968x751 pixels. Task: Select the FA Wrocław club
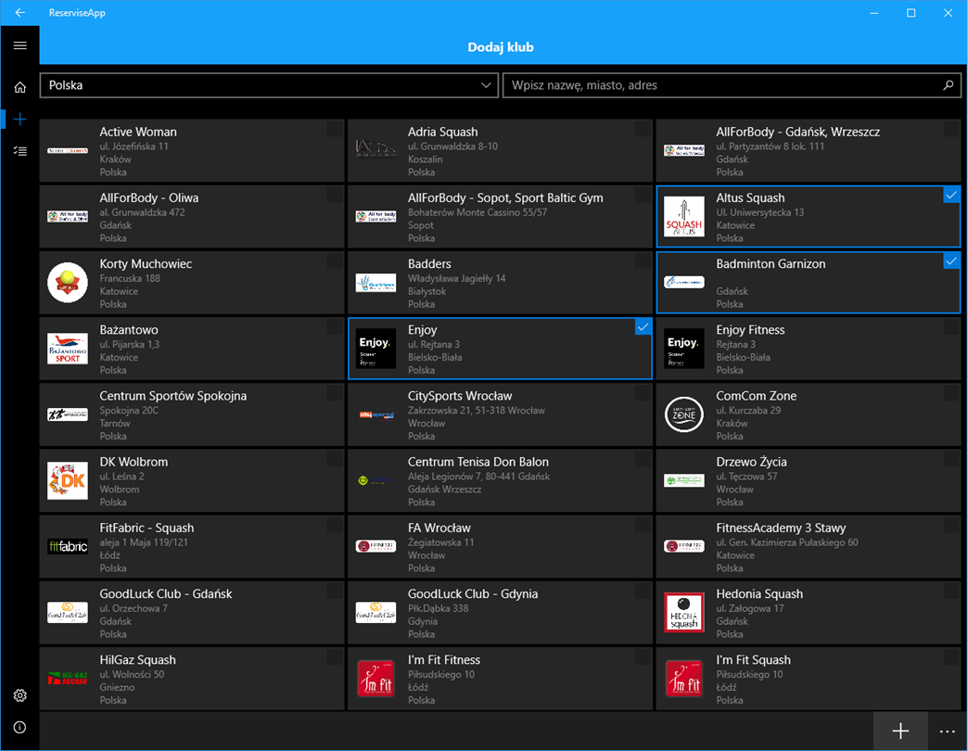500,547
